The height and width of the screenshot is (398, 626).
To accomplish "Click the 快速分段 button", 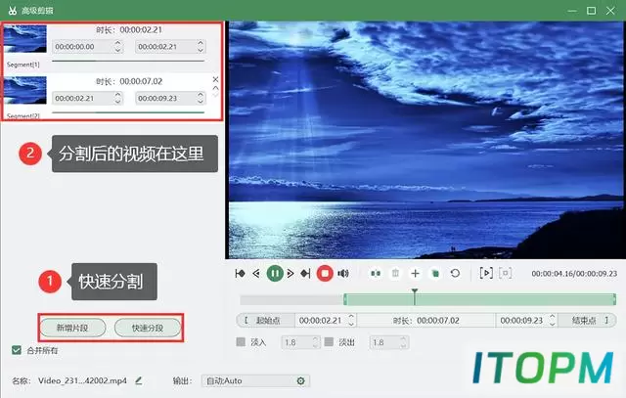I will tap(148, 328).
